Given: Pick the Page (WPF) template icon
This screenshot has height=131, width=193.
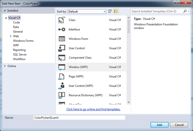Looking at the screenshot, I should coord(61,76).
